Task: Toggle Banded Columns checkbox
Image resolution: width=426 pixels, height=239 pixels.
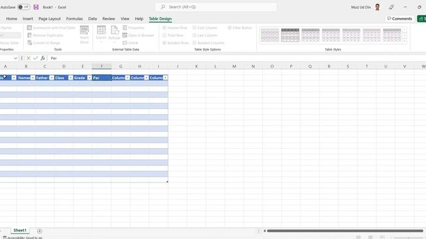Action: coord(194,42)
